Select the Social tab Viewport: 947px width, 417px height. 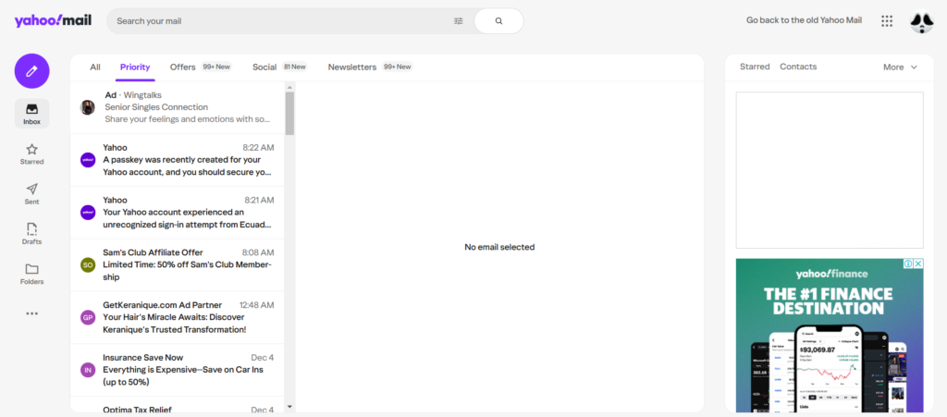pos(264,67)
